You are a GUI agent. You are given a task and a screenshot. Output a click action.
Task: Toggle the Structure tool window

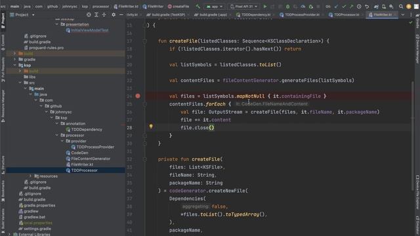[x=3, y=165]
